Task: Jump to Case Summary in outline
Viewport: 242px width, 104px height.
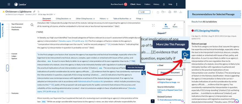Action: pos(17,27)
